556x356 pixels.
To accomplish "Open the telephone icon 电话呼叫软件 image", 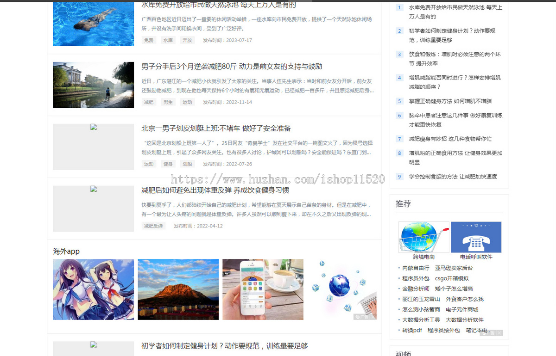I will (476, 237).
